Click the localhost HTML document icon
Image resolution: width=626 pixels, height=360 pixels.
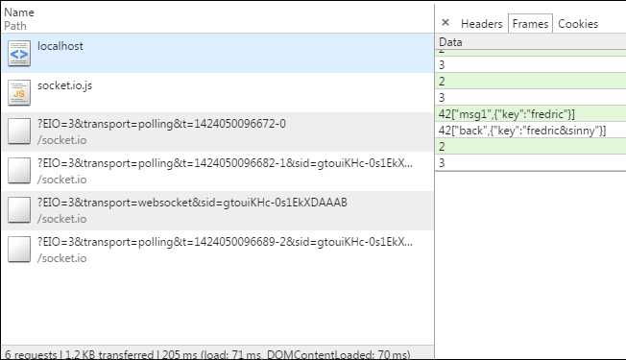19,53
